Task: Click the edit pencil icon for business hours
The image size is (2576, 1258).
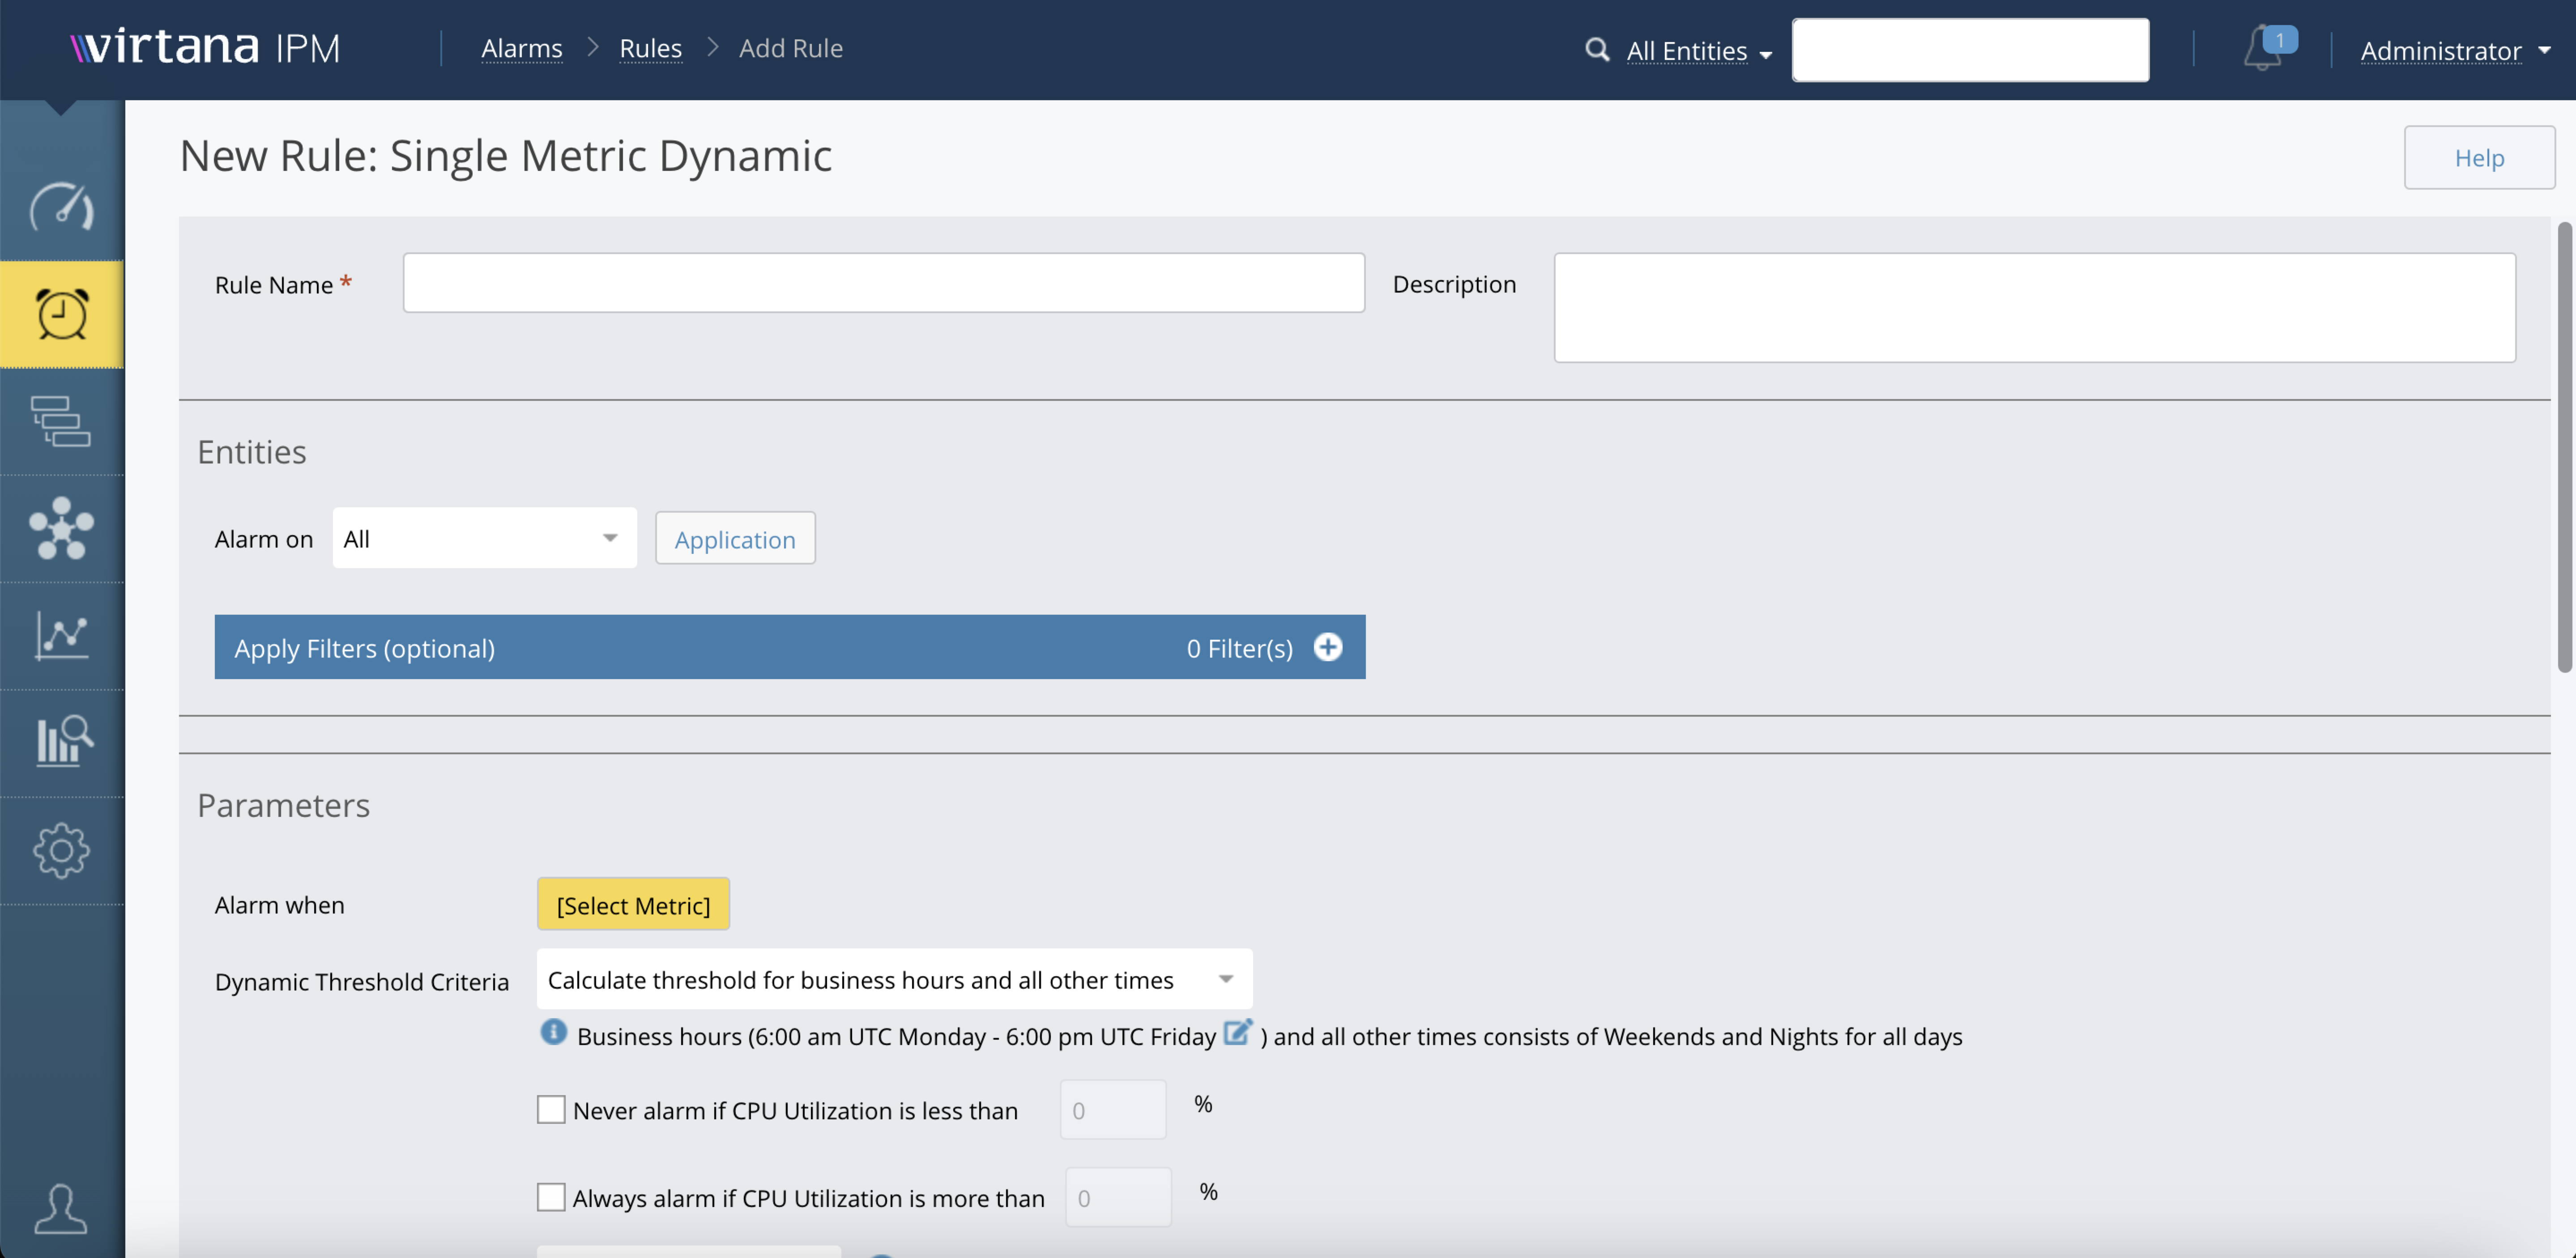Action: click(x=1237, y=1032)
